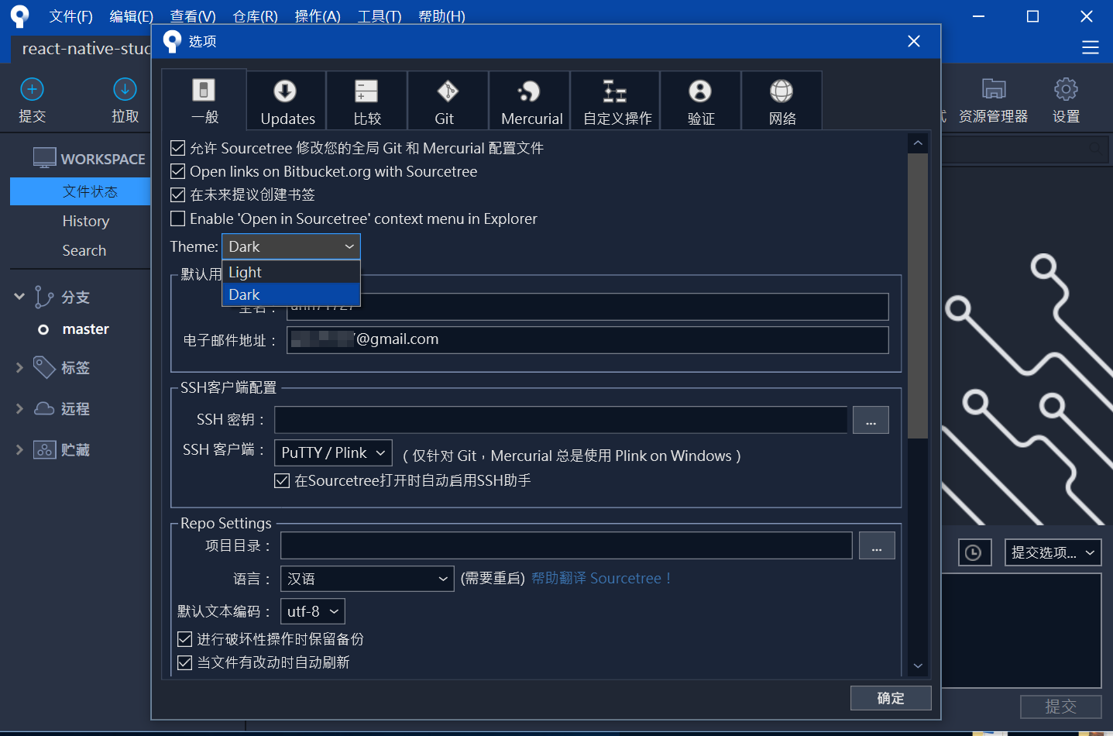Open the 设置 settings gear icon
Viewport: 1113px width, 736px height.
click(x=1066, y=89)
